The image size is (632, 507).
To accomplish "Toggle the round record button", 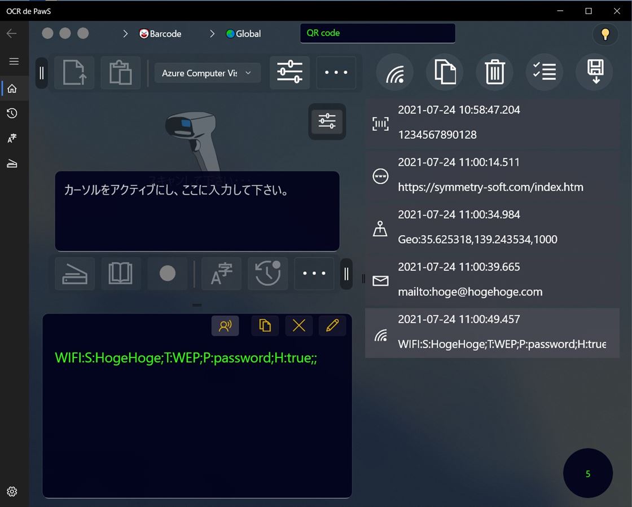I will coord(167,274).
